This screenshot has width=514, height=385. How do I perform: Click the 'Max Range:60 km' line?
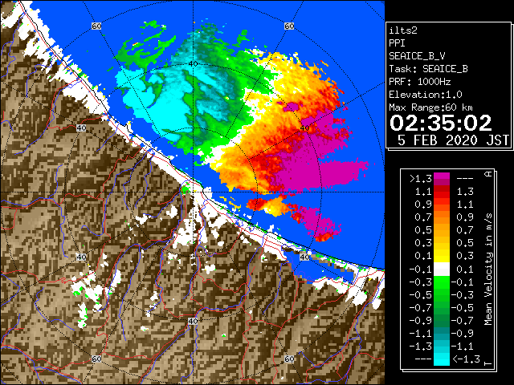pos(430,107)
